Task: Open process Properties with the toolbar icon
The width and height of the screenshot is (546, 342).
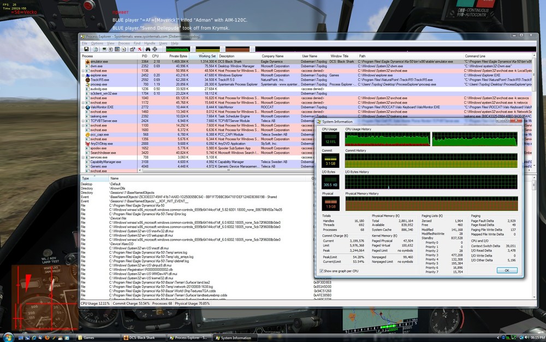Action: (132, 50)
